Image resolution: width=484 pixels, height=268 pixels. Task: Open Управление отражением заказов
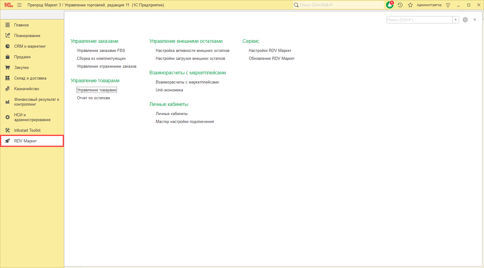click(107, 66)
